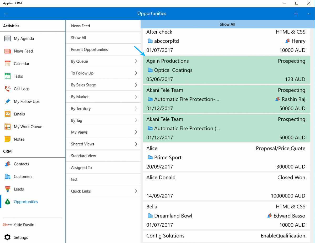Open the three-dot more options menu
Screen dimensions: 315x243
point(308,14)
